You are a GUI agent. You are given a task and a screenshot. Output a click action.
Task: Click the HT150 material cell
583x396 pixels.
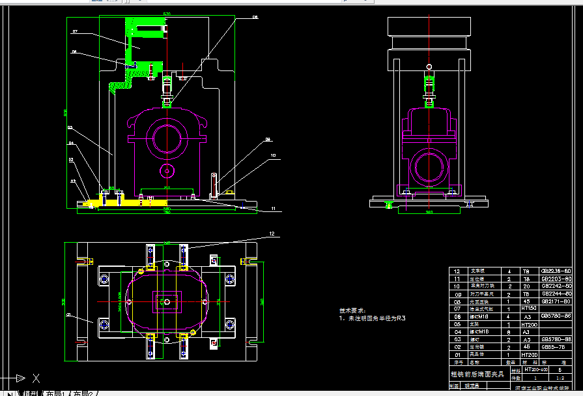528,309
